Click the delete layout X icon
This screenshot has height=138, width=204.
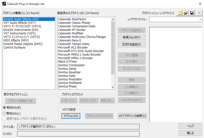point(199,13)
